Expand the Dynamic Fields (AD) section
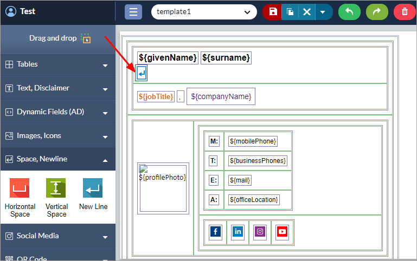417x261 pixels. [57, 112]
